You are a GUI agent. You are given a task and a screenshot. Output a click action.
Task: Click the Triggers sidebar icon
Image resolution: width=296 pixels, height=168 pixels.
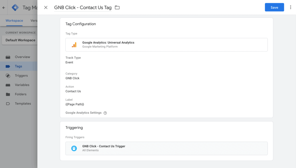click(x=8, y=75)
